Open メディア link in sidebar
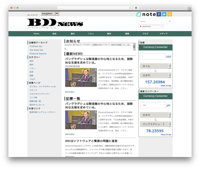 point(33,90)
